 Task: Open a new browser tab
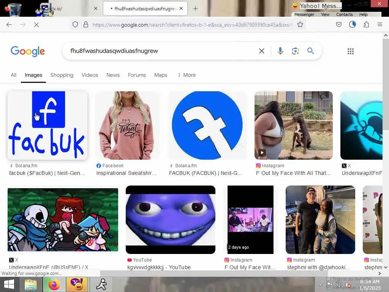pyautogui.click(x=196, y=9)
